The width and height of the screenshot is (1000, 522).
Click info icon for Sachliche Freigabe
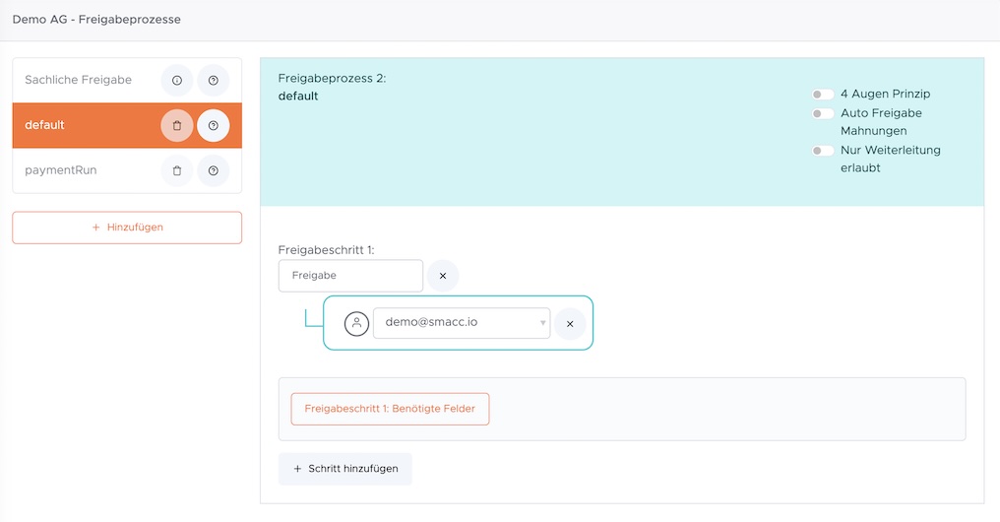pyautogui.click(x=177, y=80)
